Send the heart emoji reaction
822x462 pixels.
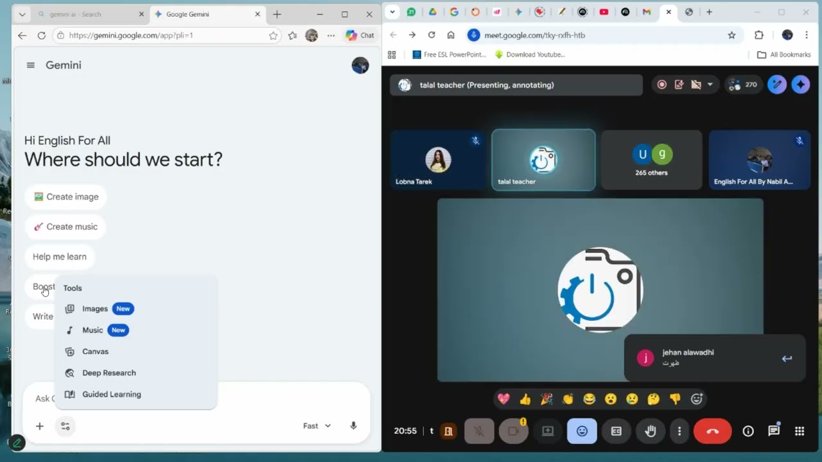point(503,399)
